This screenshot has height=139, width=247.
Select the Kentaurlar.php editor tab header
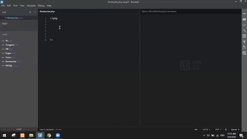click(x=47, y=11)
